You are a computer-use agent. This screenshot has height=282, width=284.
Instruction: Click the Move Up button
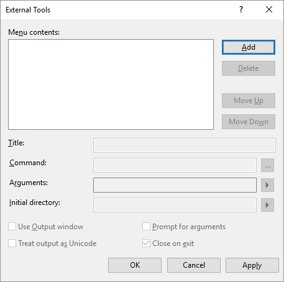tap(249, 101)
